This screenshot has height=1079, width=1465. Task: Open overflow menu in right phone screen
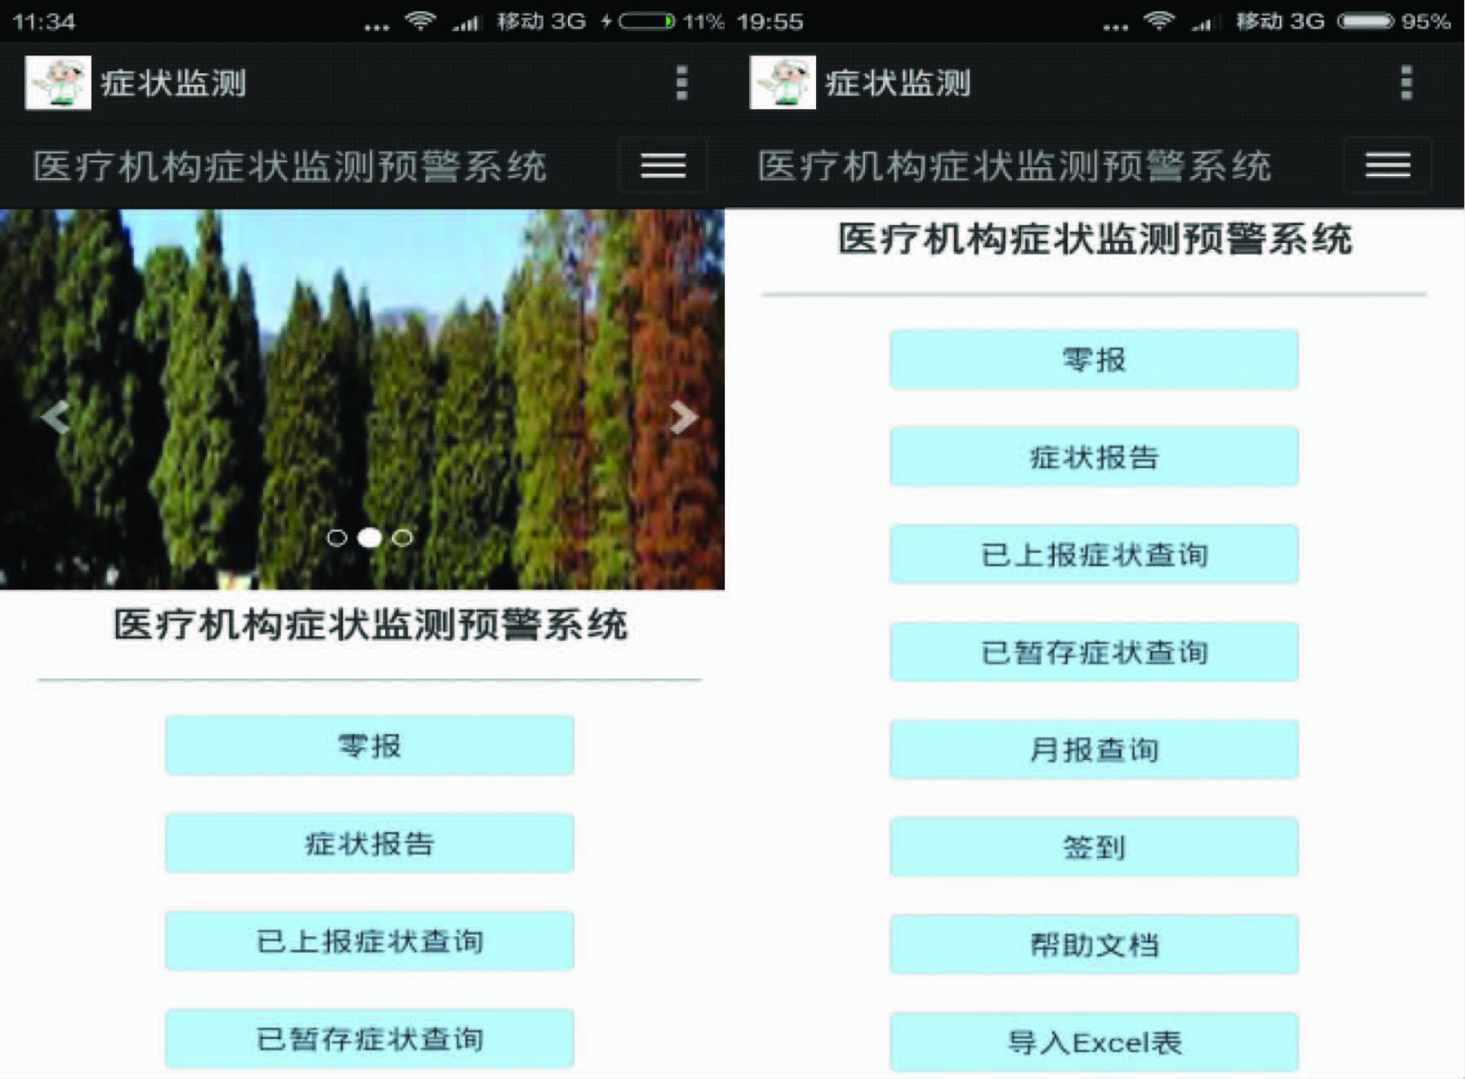1406,83
